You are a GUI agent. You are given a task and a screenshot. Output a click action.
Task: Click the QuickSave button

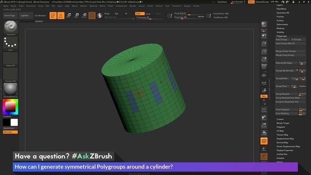222,2
